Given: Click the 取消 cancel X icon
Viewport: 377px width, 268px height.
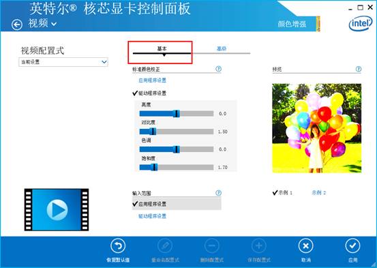Looking at the screenshot, I should [x=306, y=246].
